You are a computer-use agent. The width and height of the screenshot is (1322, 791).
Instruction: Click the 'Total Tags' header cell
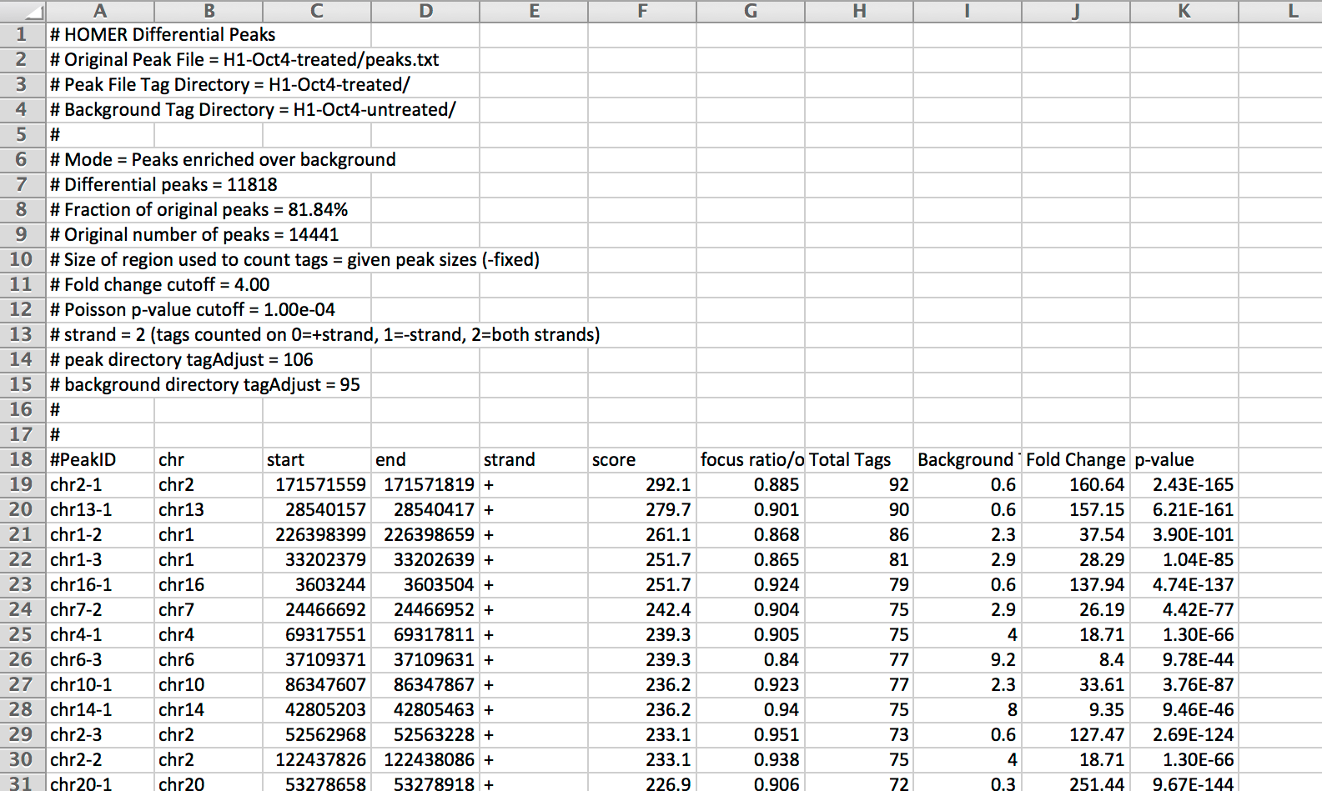pyautogui.click(x=859, y=459)
